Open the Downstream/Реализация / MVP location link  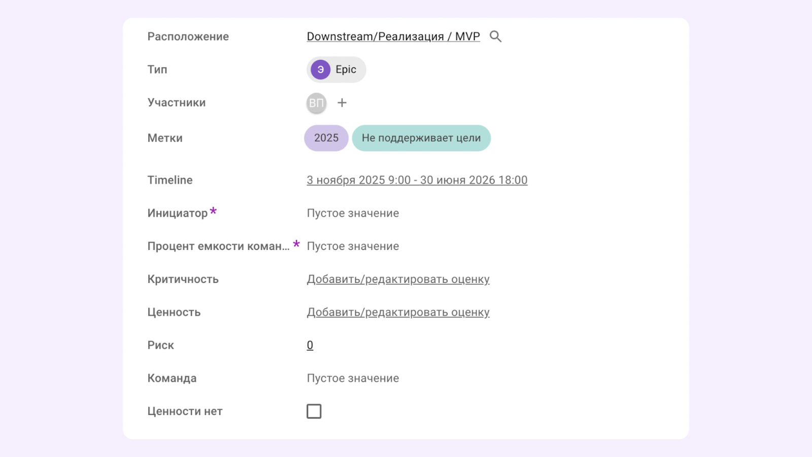point(393,36)
